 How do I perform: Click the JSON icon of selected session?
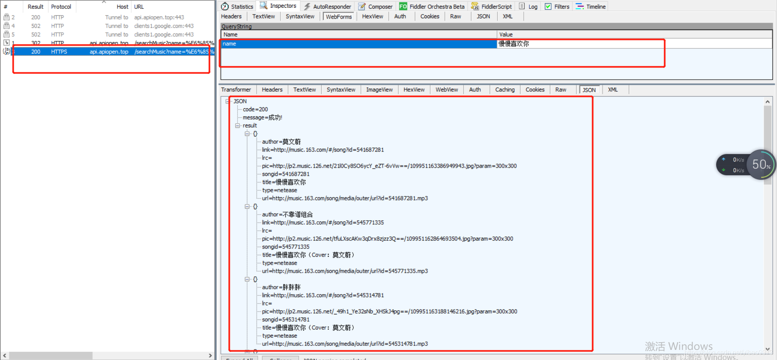tap(6, 51)
